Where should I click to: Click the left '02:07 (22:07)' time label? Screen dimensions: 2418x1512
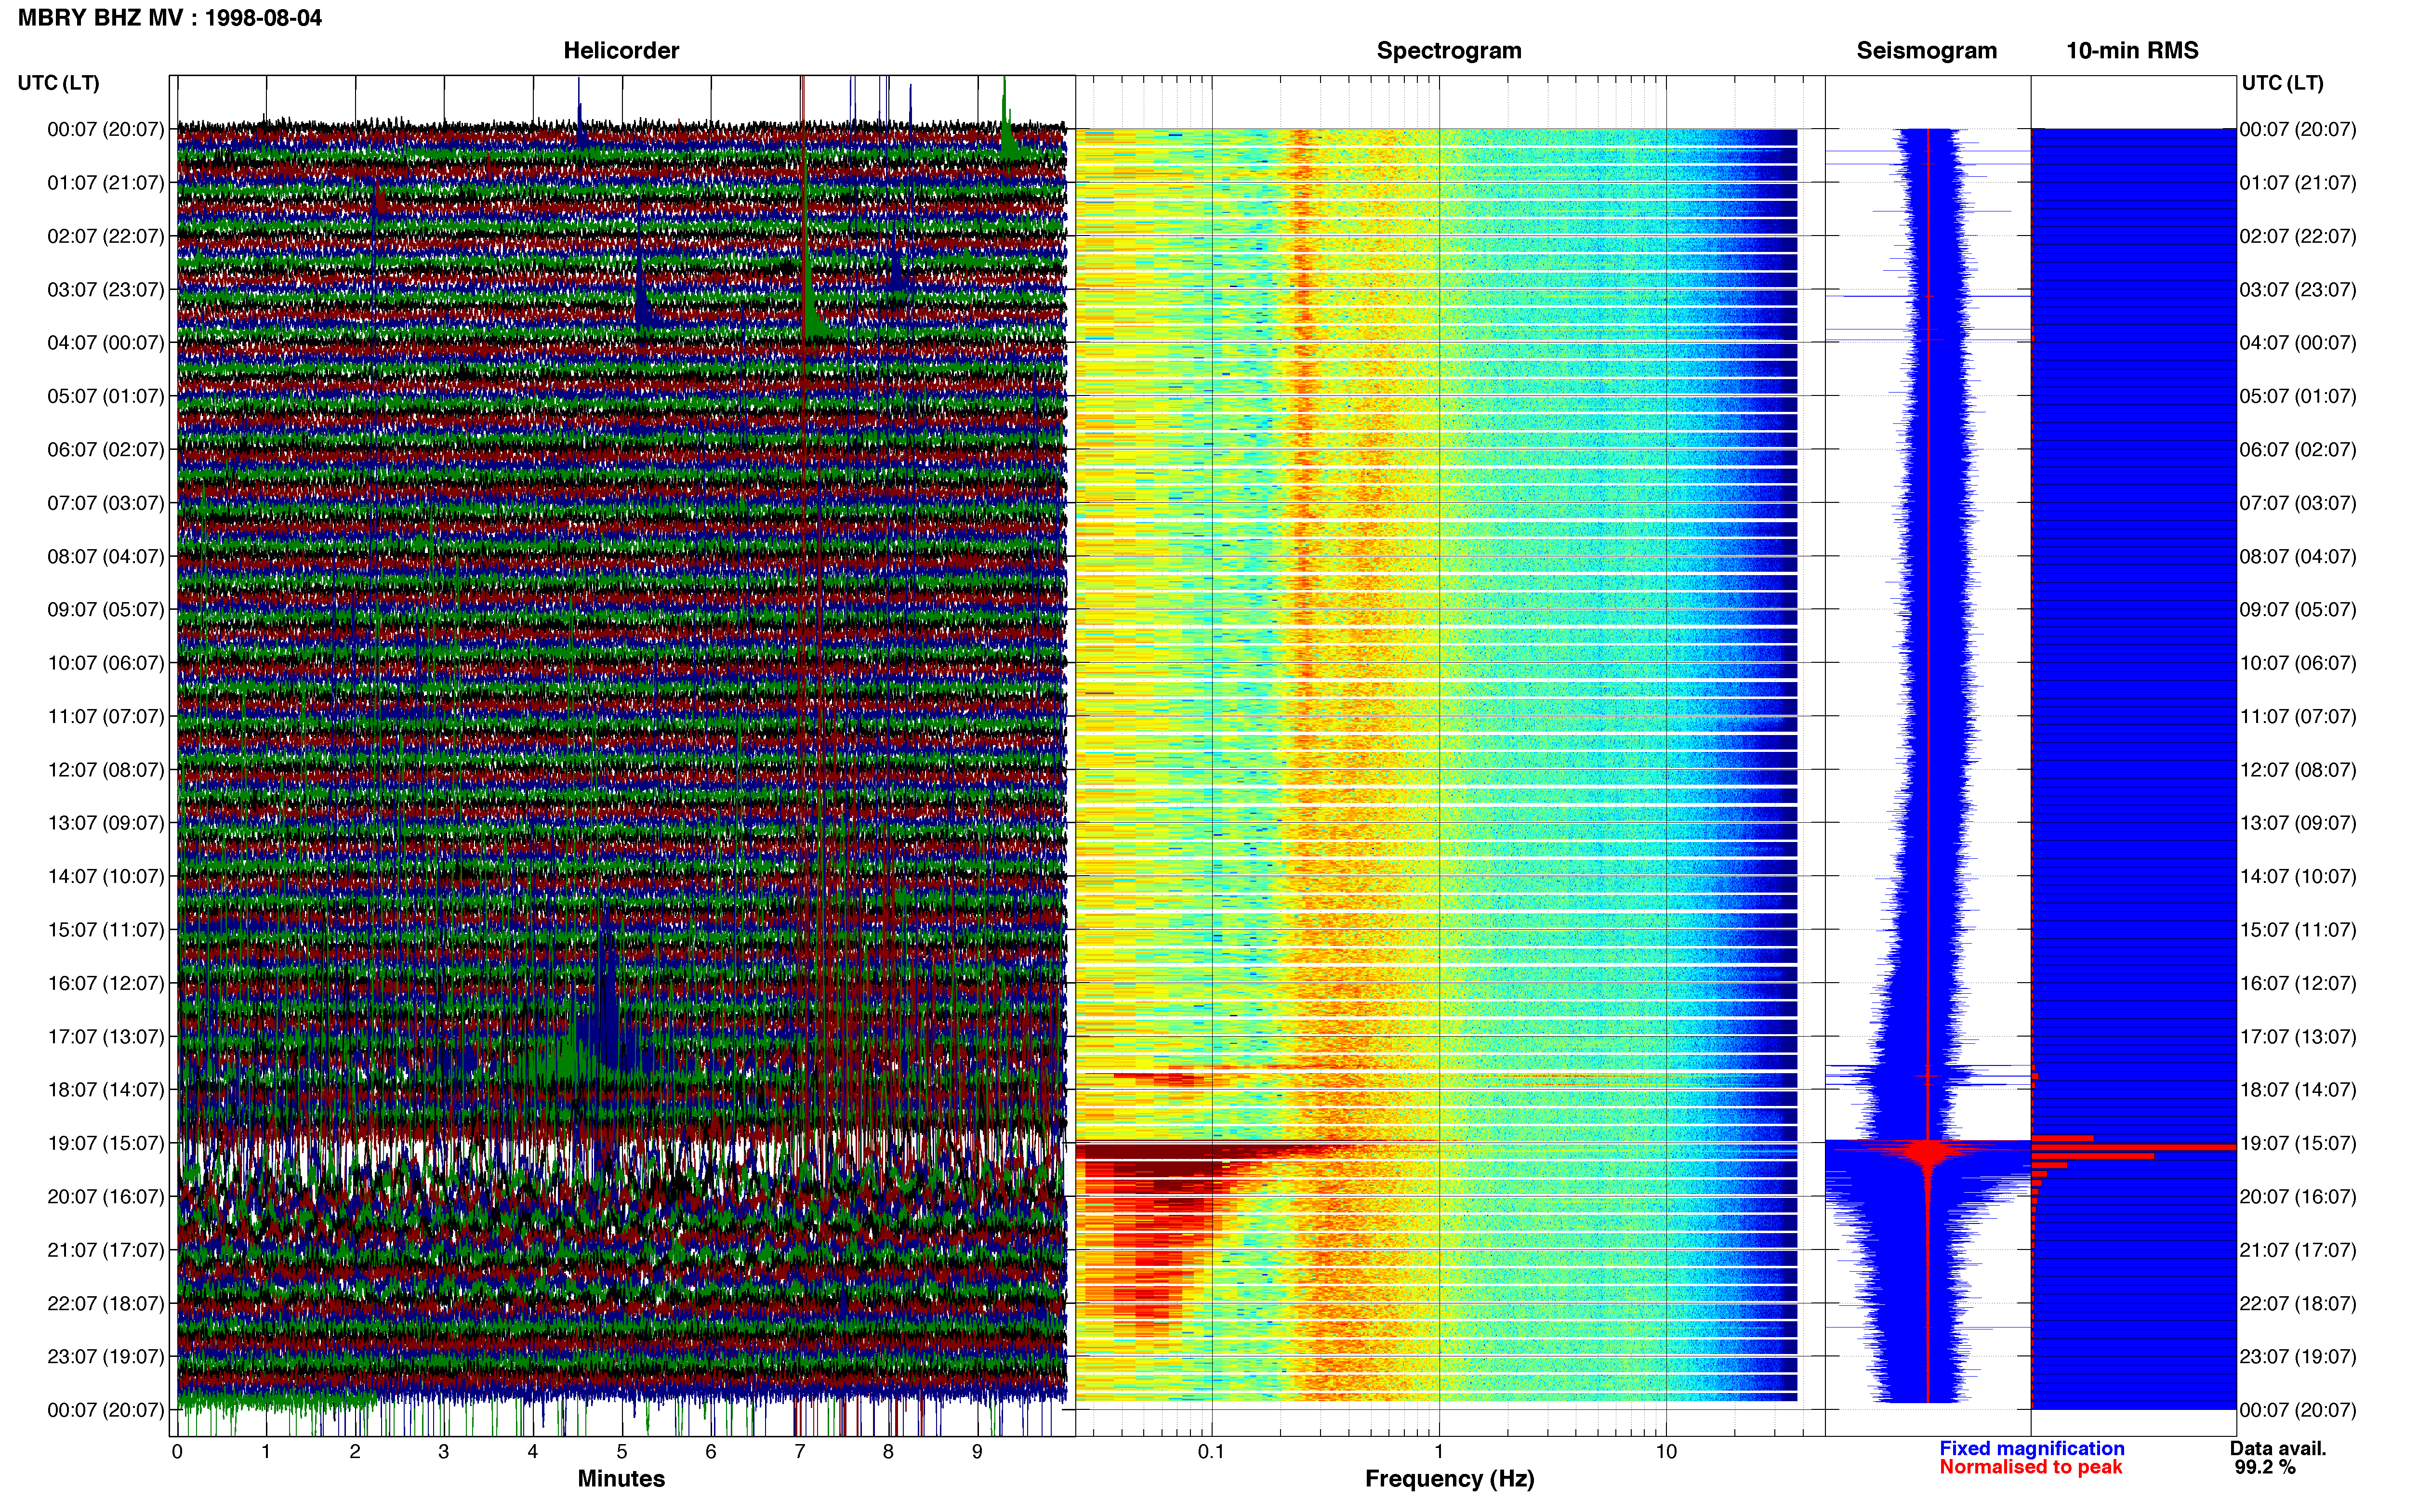click(x=105, y=236)
